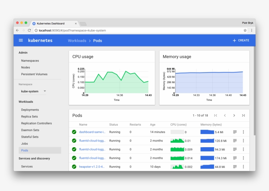269x191 pixels.
Task: View logs icon for 94.3 Mi fluentd pod
Action: (x=235, y=149)
